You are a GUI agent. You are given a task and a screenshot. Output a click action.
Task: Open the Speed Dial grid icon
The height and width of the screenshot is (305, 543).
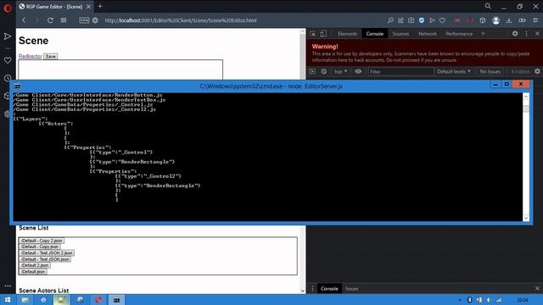[64, 20]
